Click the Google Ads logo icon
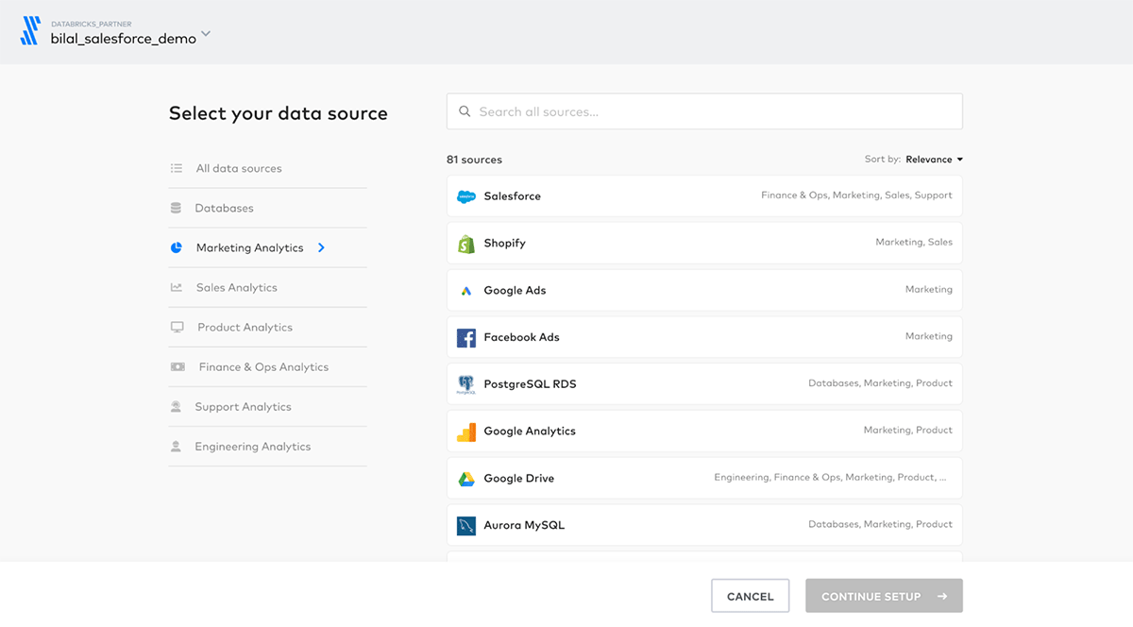1133x627 pixels. tap(466, 291)
